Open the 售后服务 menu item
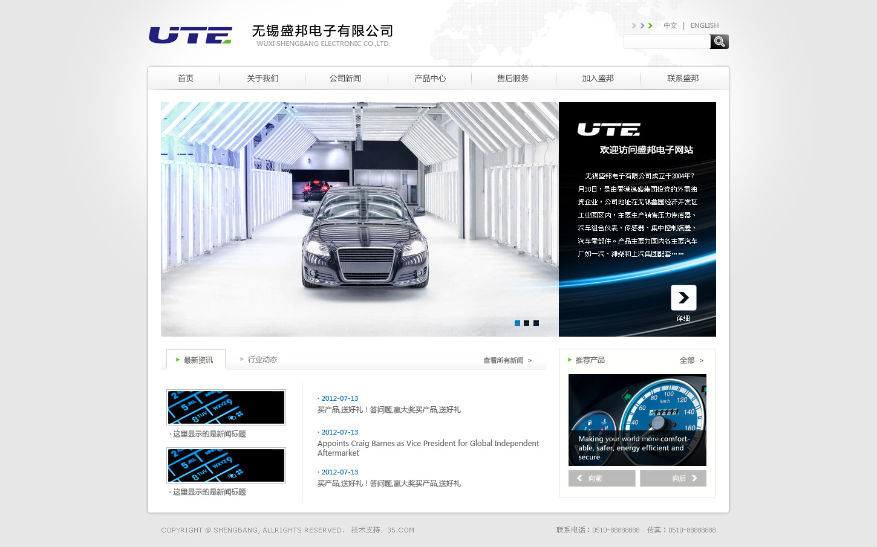The image size is (877, 547). pyautogui.click(x=513, y=79)
